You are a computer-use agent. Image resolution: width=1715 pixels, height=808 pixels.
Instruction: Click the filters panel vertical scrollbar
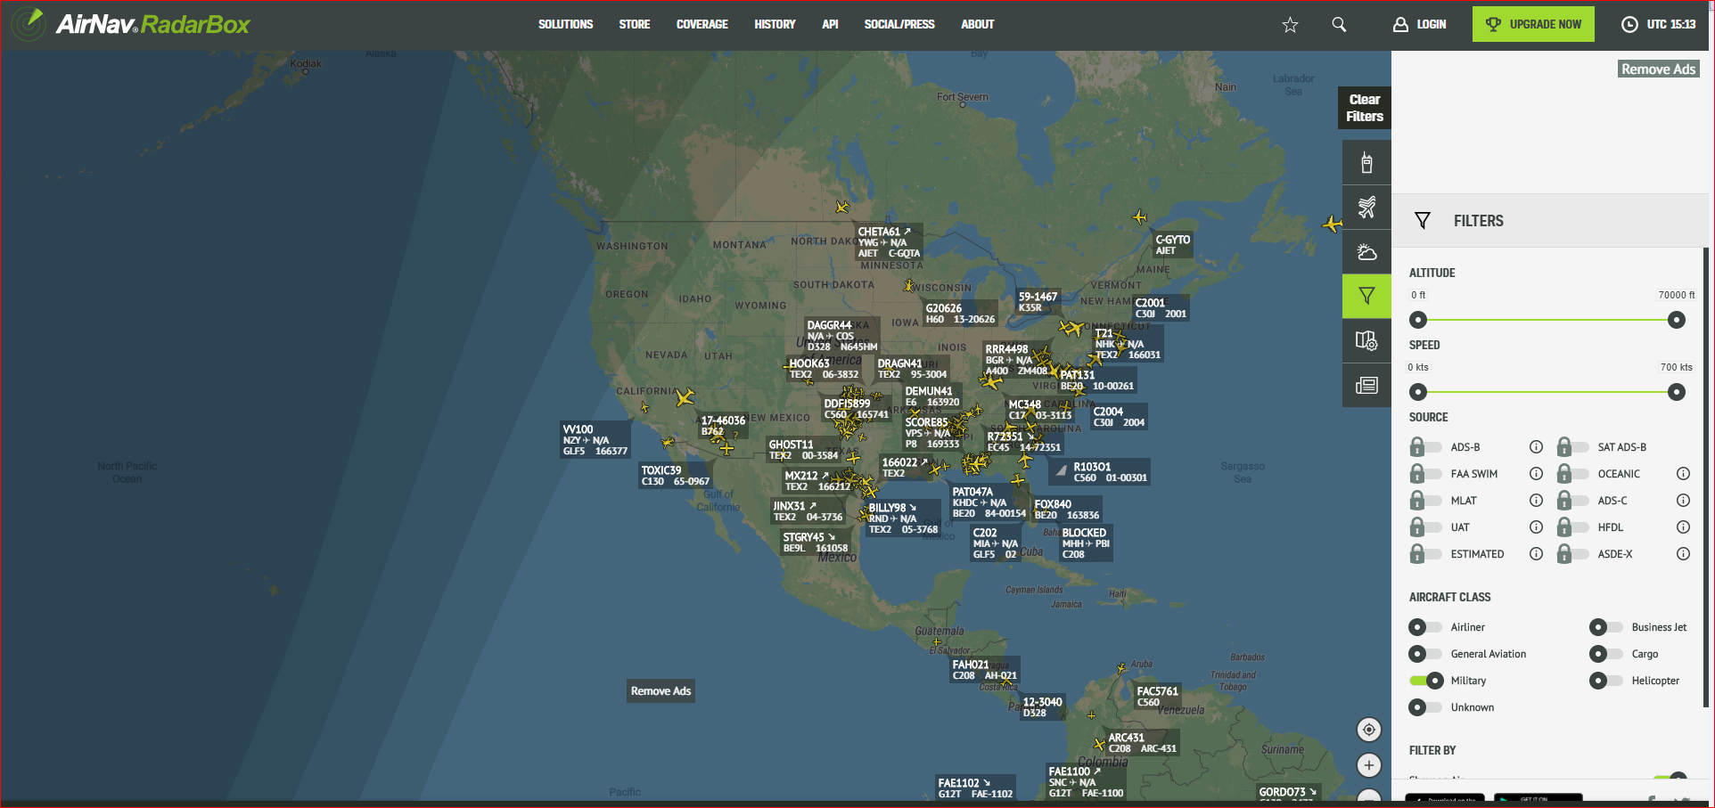point(1706,477)
